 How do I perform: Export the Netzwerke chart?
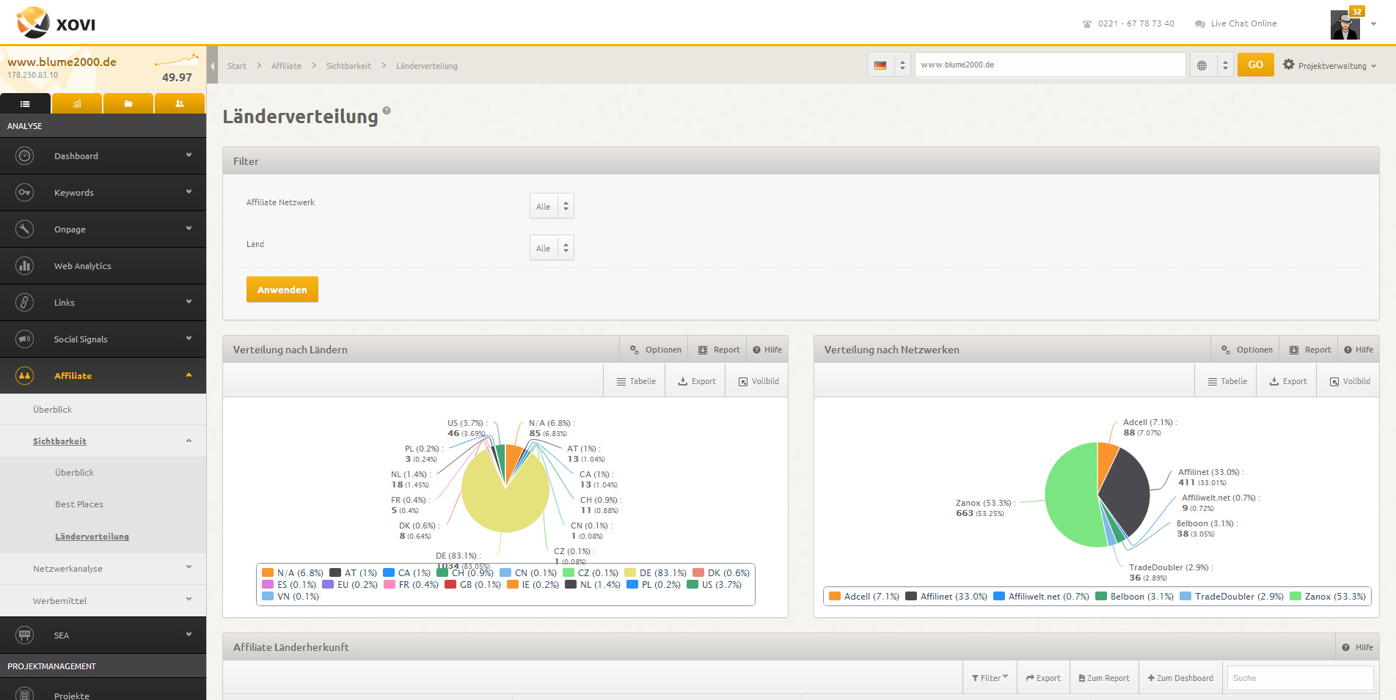pos(1287,381)
